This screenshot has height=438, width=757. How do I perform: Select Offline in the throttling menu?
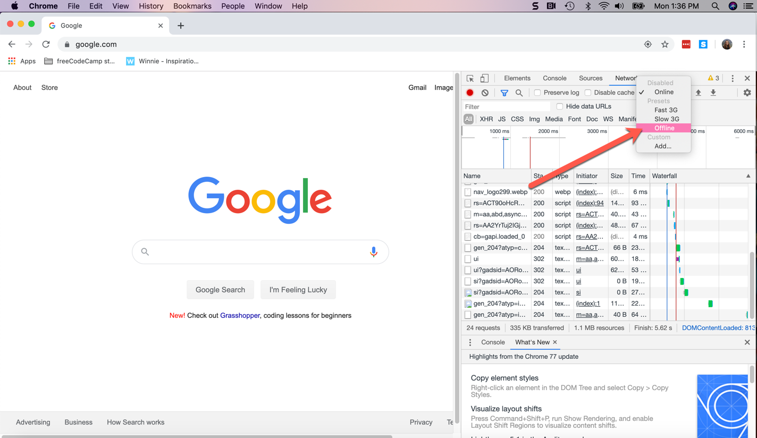pyautogui.click(x=663, y=128)
